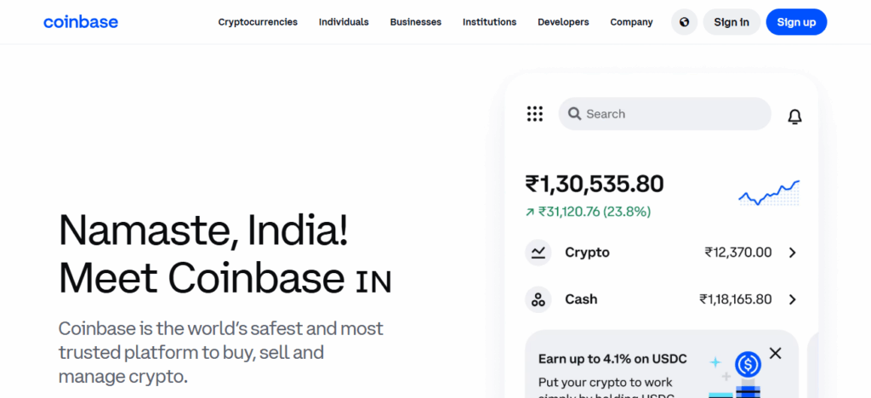Click the Crypto chart icon
Image resolution: width=871 pixels, height=398 pixels.
538,253
